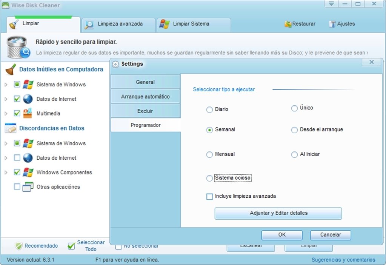
Task: Click the Recomendado link
Action: (x=41, y=246)
